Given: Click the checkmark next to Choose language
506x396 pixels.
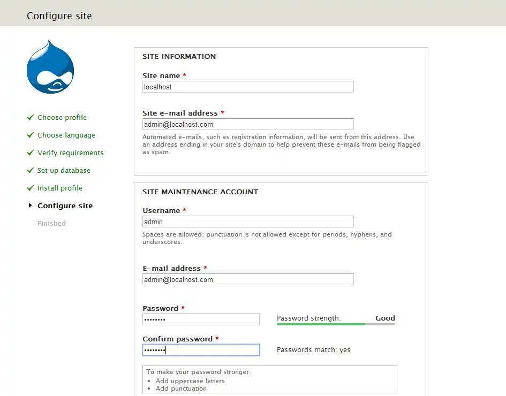Looking at the screenshot, I should [x=31, y=135].
